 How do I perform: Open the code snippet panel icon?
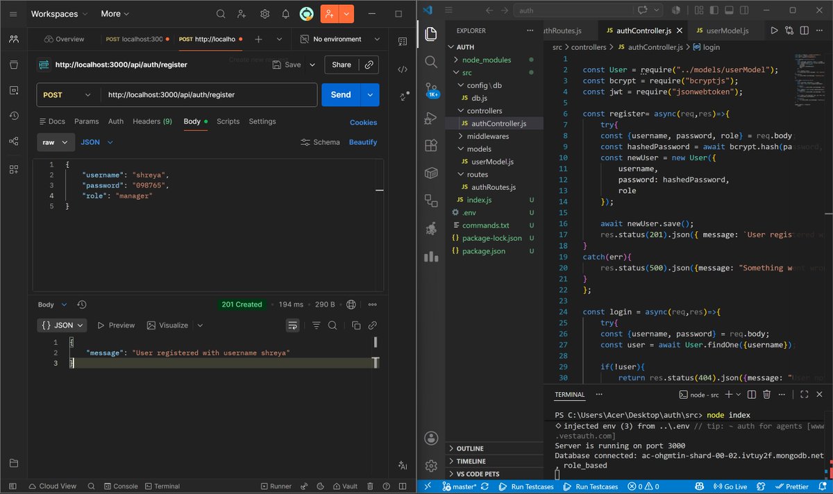click(x=402, y=69)
